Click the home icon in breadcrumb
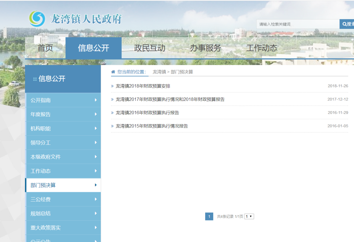 [113, 72]
